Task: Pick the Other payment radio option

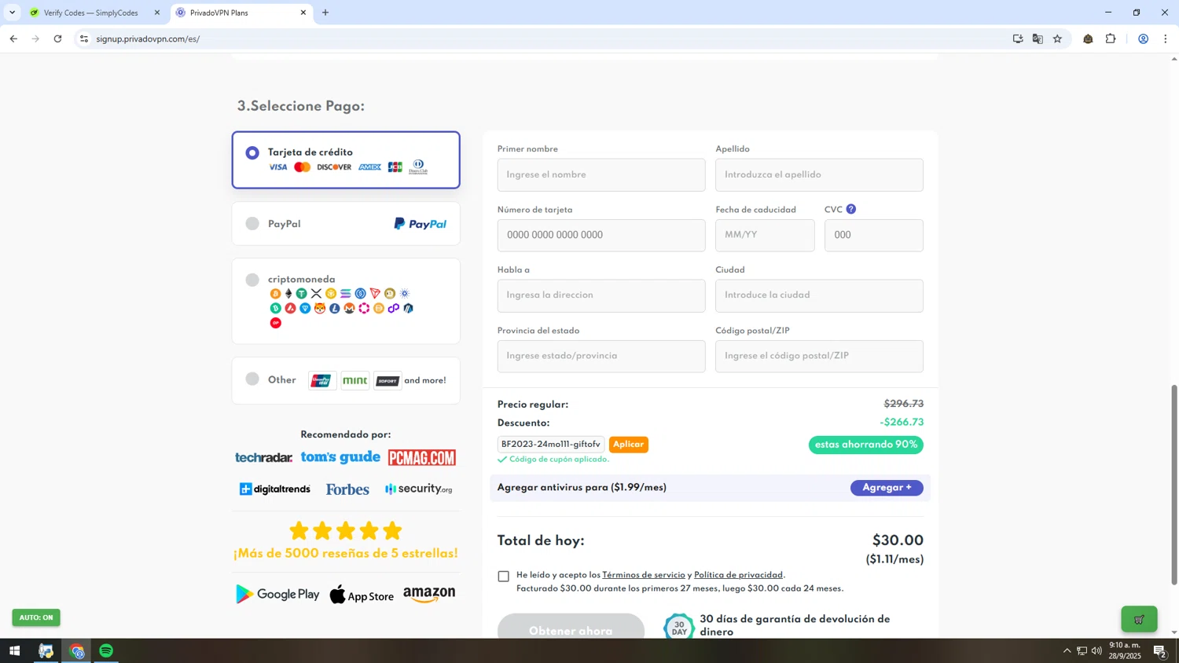Action: coord(252,379)
